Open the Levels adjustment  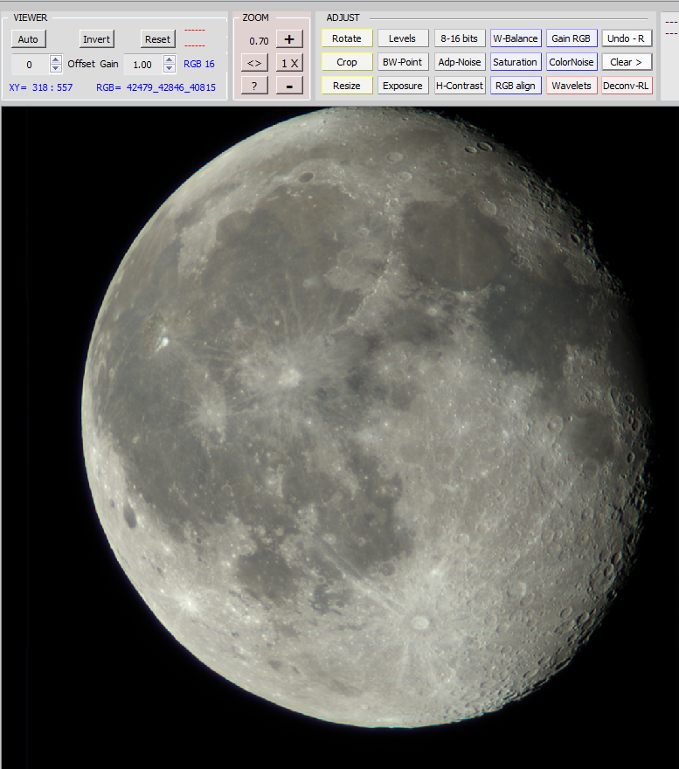pos(402,38)
